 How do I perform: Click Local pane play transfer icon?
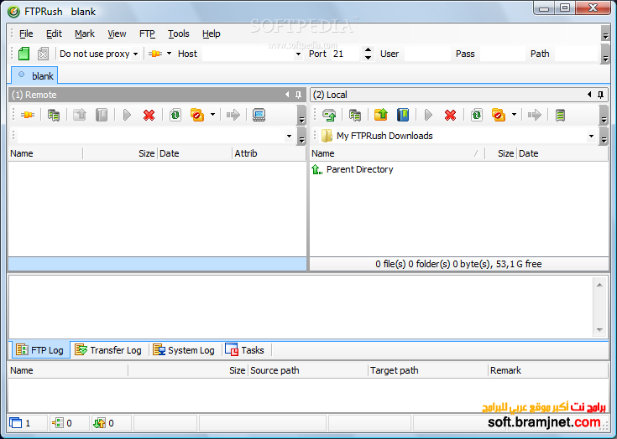(x=428, y=115)
